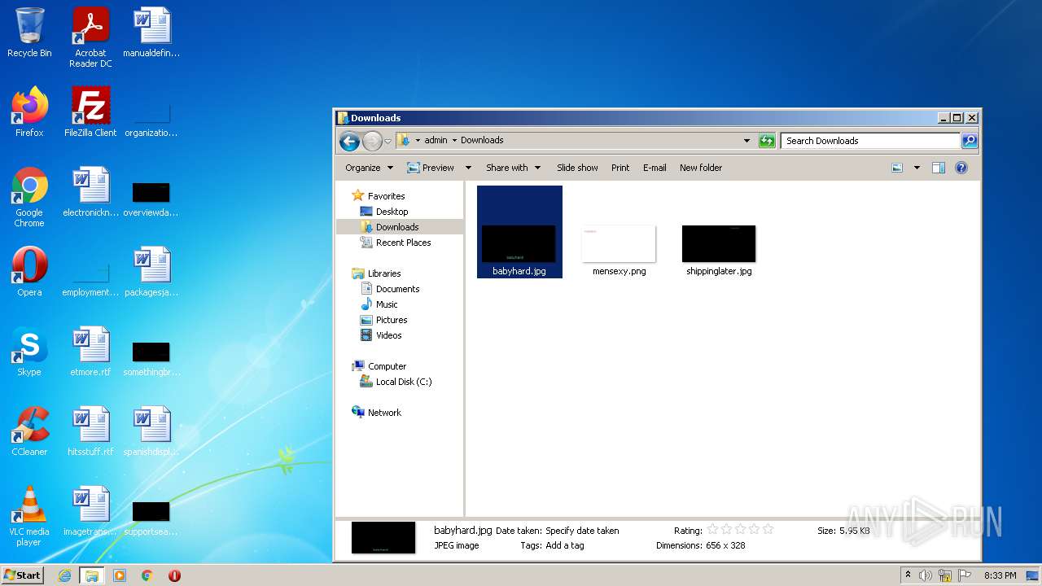Open Google Chrome desktop shortcut
1042x586 pixels.
29,197
